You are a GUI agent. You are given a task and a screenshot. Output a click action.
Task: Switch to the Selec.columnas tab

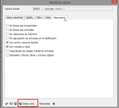[14, 18]
